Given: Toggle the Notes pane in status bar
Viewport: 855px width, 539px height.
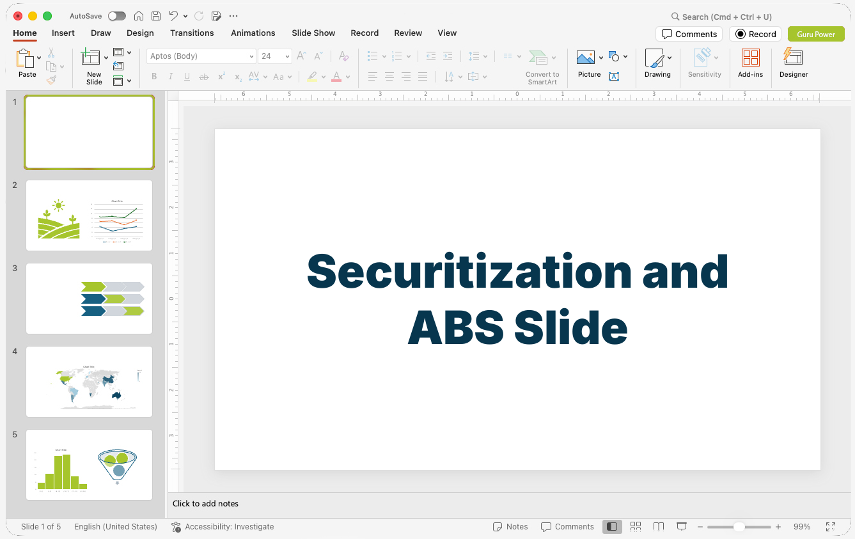Looking at the screenshot, I should [x=510, y=527].
